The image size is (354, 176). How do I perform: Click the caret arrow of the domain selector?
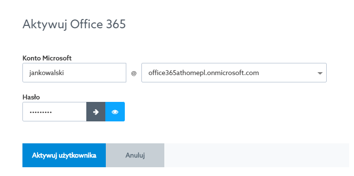[x=320, y=73]
